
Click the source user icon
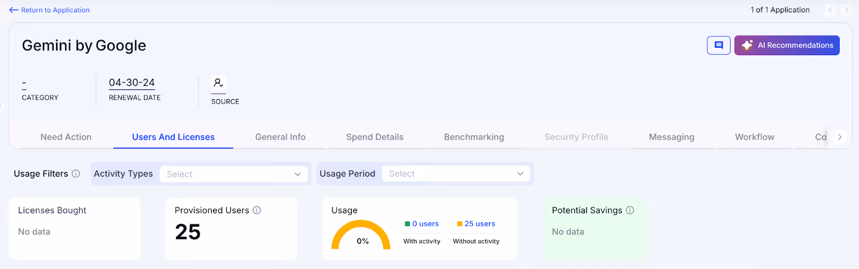218,83
